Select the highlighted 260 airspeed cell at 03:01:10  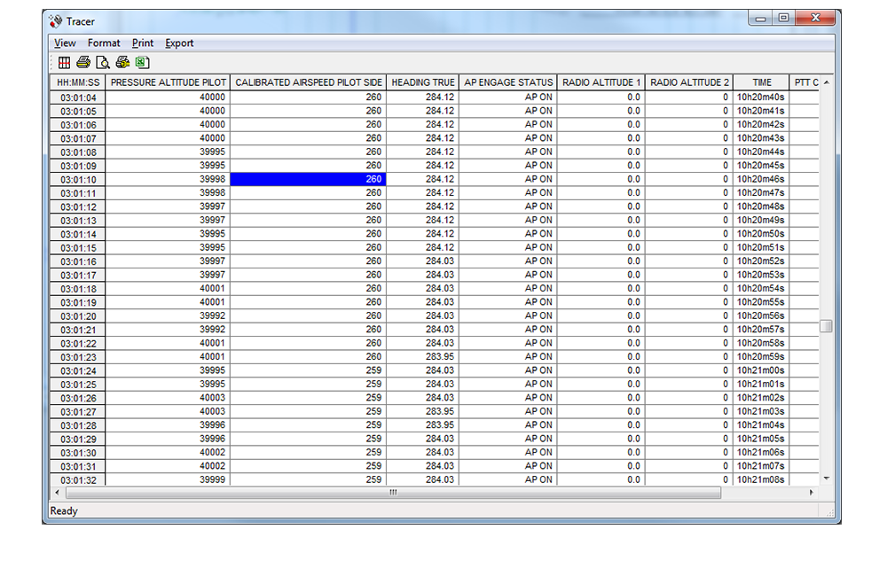click(x=309, y=179)
